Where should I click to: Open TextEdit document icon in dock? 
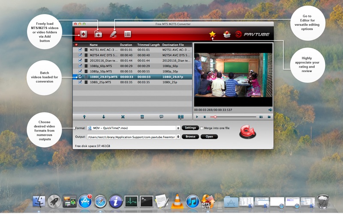[162, 201]
